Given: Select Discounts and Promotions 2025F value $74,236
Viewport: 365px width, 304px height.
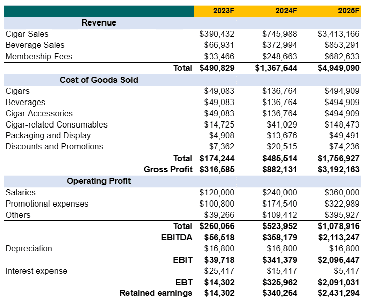Looking at the screenshot, I should [x=344, y=146].
